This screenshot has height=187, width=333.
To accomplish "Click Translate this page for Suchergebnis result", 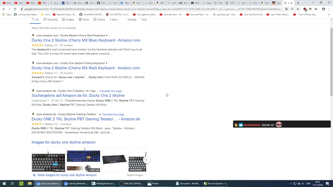I will (x=111, y=91).
